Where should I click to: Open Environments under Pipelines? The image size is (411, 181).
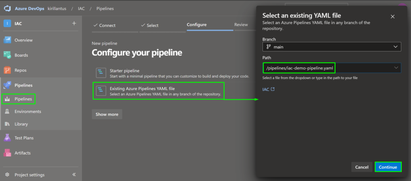27,111
